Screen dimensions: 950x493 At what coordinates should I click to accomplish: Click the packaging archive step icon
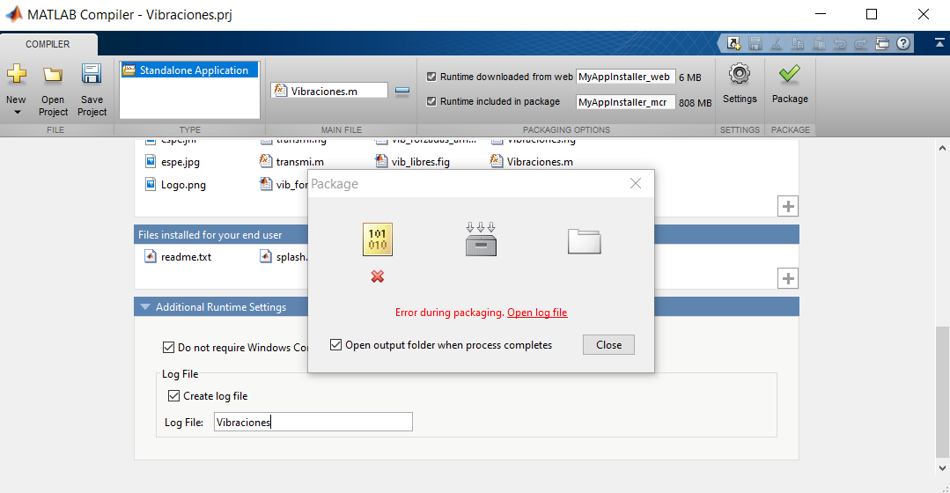click(481, 239)
